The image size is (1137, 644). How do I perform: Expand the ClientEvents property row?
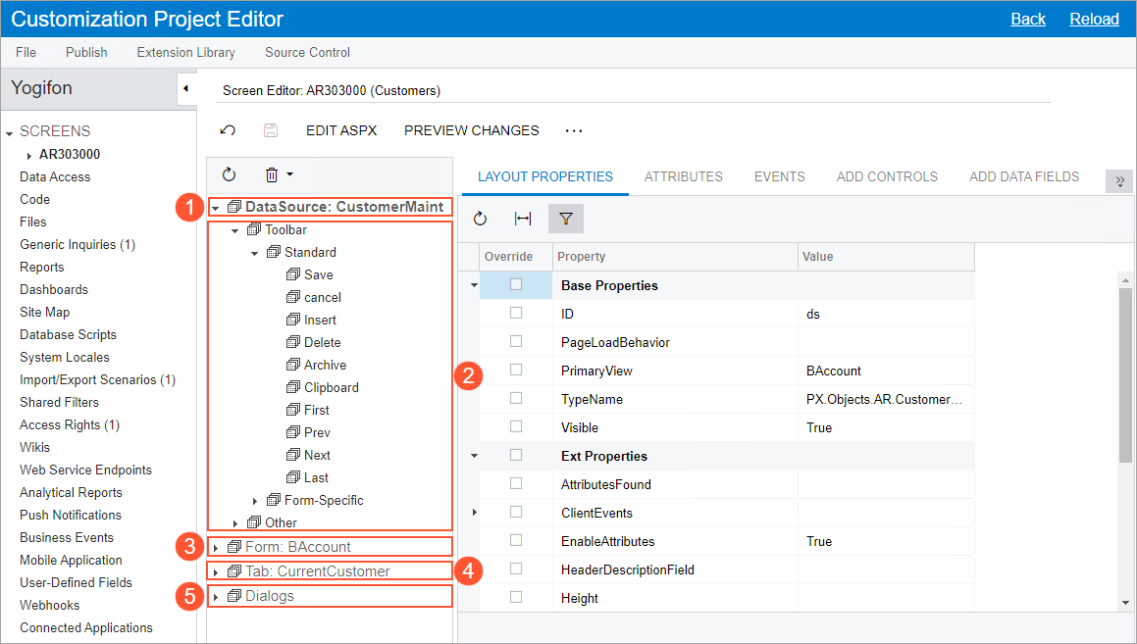click(x=475, y=513)
